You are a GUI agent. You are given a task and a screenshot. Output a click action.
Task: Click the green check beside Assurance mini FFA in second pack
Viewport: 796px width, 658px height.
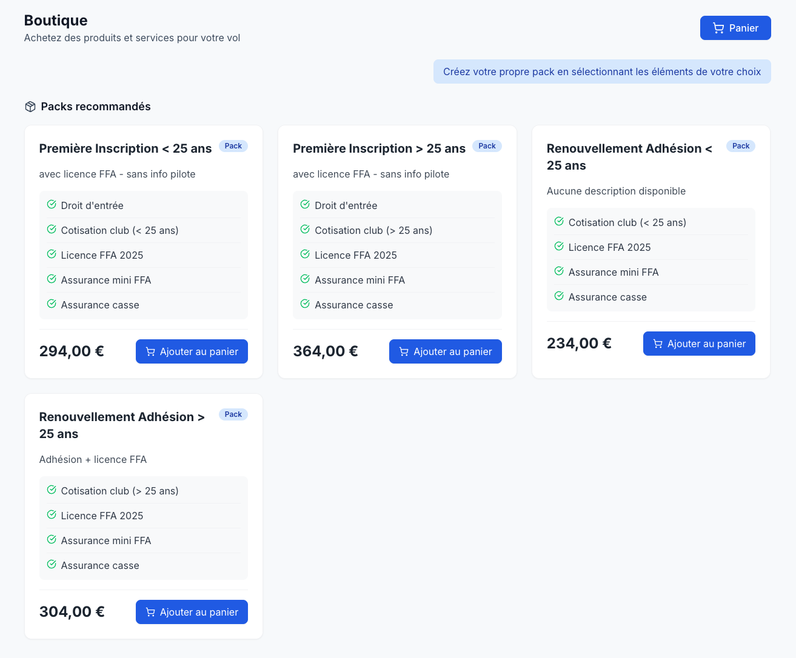(x=305, y=279)
